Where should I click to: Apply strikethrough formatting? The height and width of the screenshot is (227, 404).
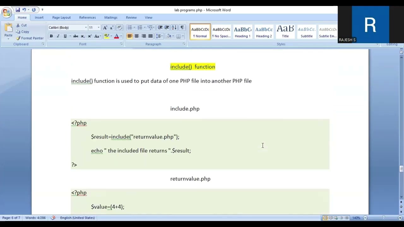pyautogui.click(x=76, y=36)
